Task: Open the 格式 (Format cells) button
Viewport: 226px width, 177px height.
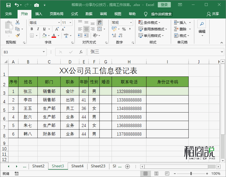Action: tap(182, 36)
